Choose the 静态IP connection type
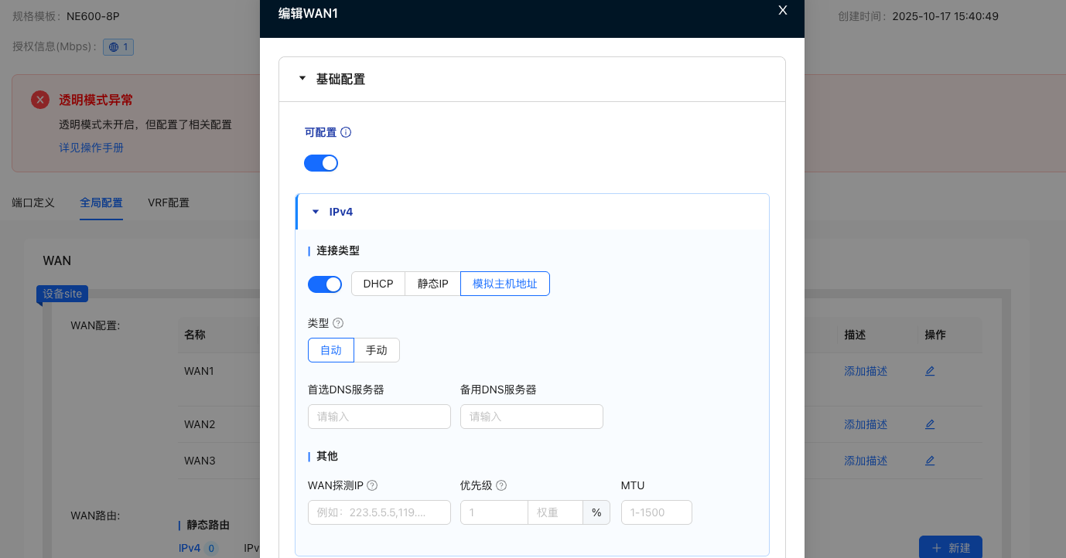This screenshot has height=558, width=1066. tap(432, 284)
